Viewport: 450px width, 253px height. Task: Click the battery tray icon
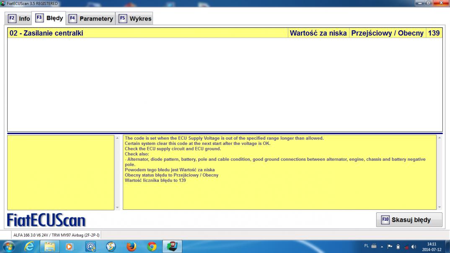398,247
